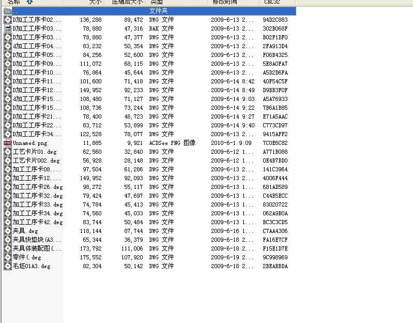413x323 pixels.
Task: Click the type "ACDSee PNG 图像"
Action: click(x=172, y=143)
